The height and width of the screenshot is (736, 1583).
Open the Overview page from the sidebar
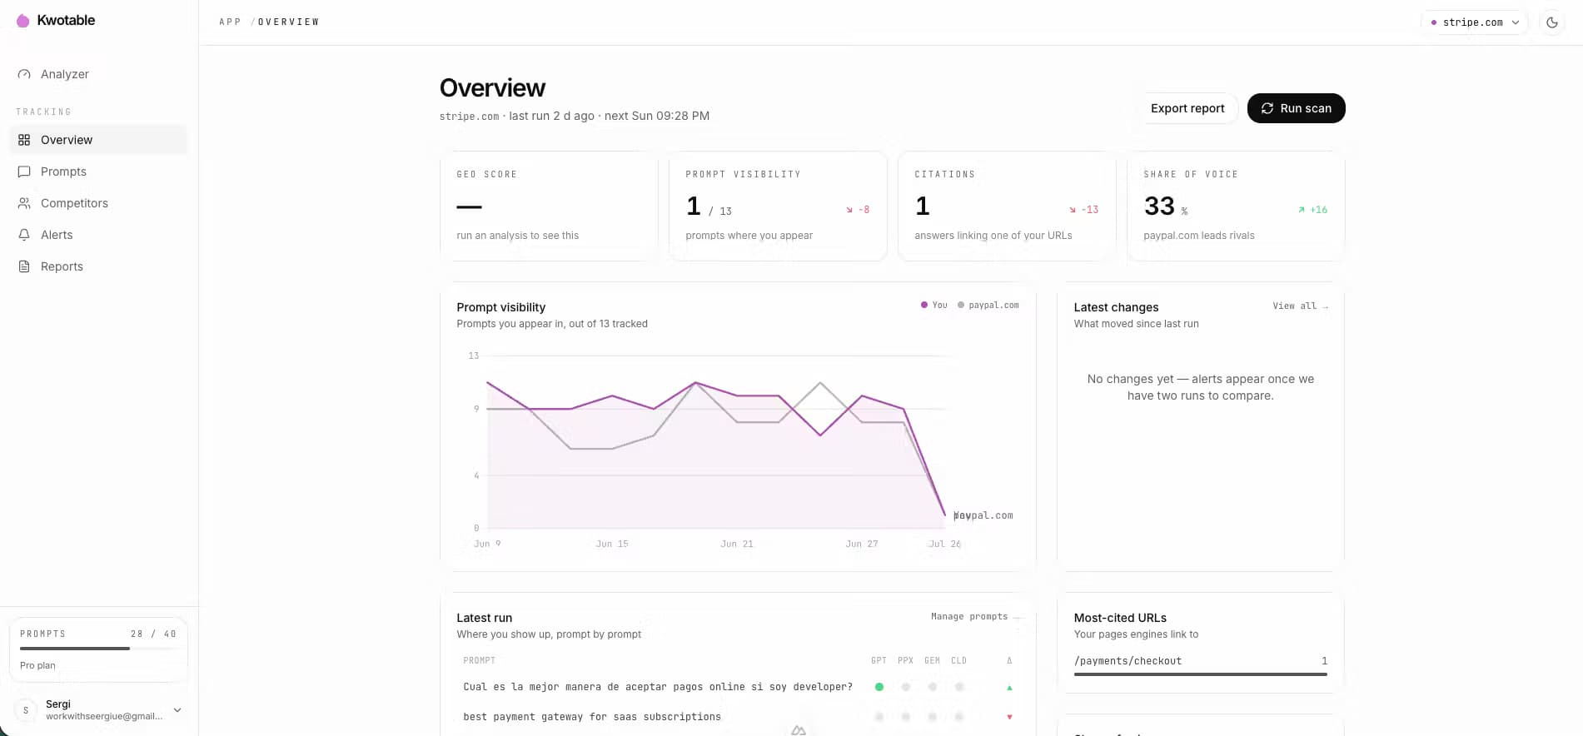(99, 140)
